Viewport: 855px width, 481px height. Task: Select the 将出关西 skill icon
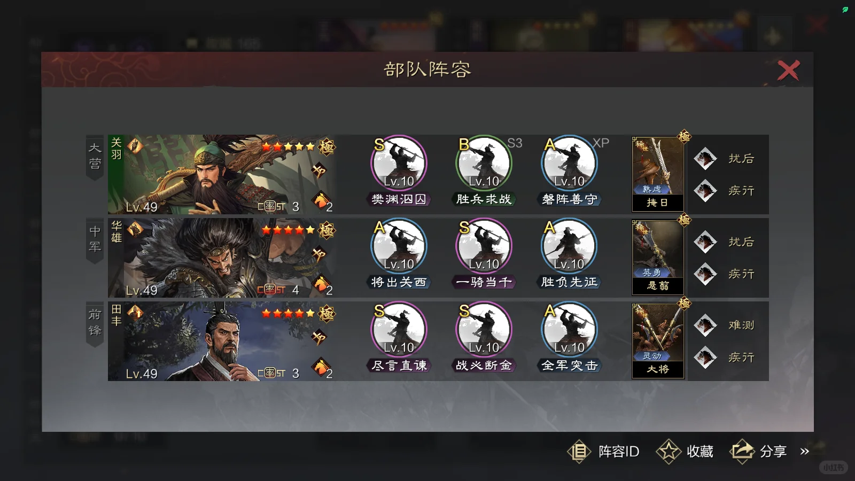pyautogui.click(x=399, y=246)
